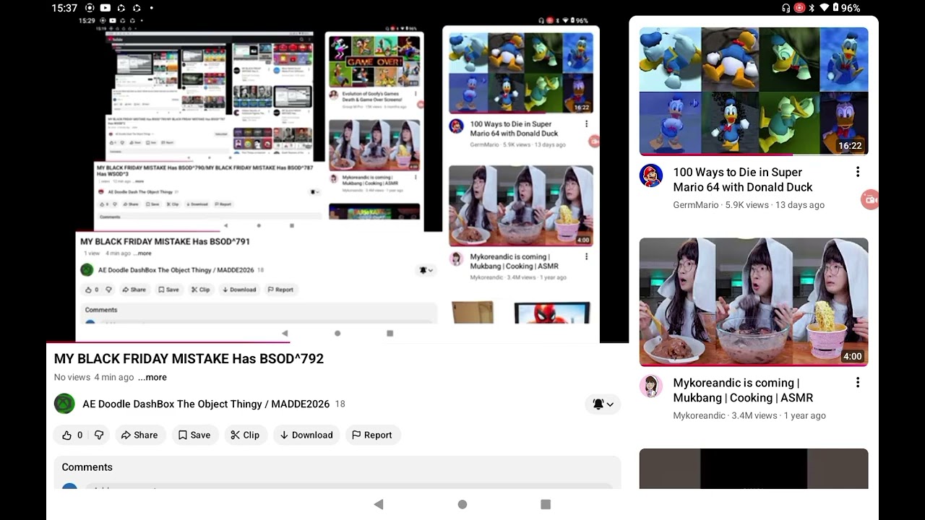
Task: Tap the red recording indicator in status bar
Action: 799,8
